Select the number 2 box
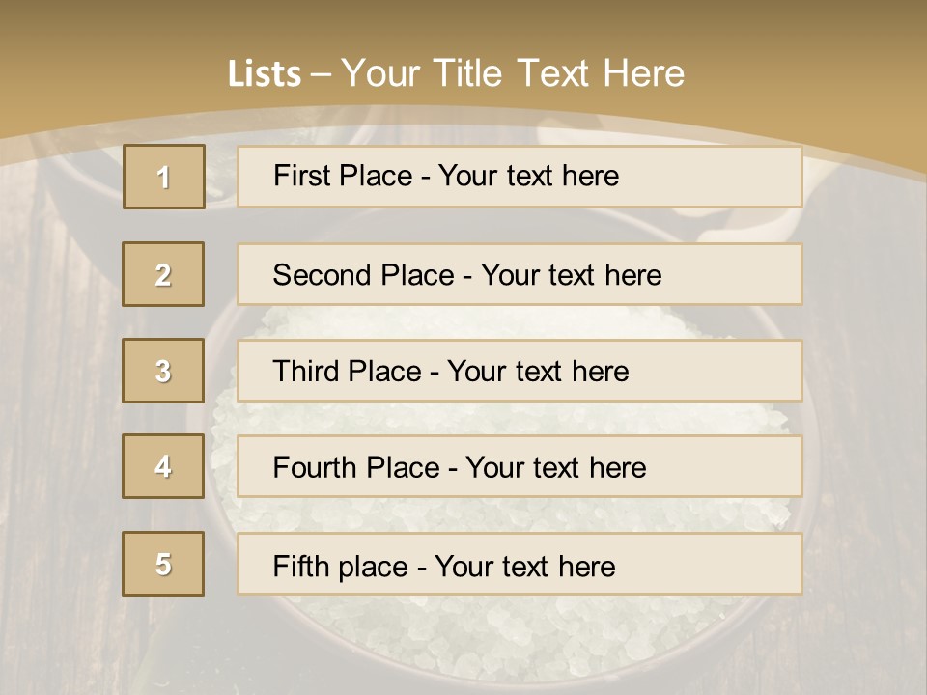The height and width of the screenshot is (695, 927). 163,274
